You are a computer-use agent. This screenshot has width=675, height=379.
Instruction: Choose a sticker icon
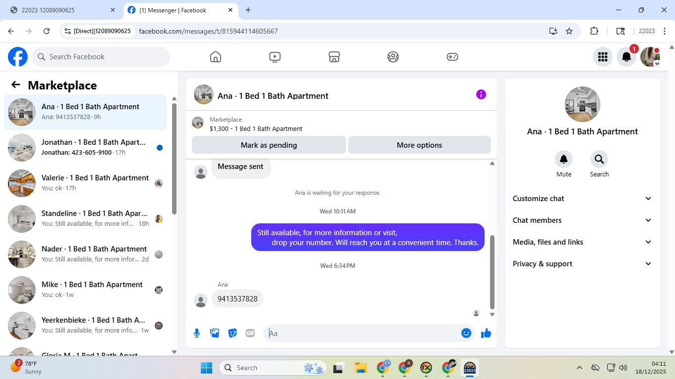click(232, 333)
